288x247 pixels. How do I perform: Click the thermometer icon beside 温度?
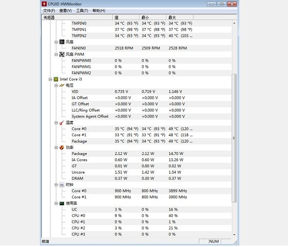pos(62,123)
